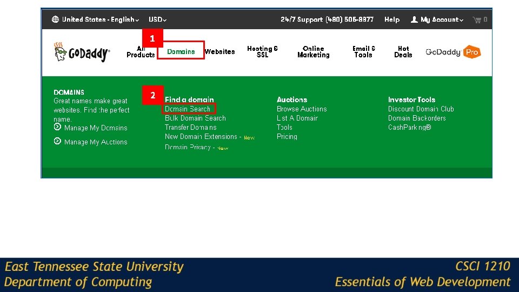The width and height of the screenshot is (519, 292).
Task: Open the USD currency dropdown
Action: click(x=157, y=19)
